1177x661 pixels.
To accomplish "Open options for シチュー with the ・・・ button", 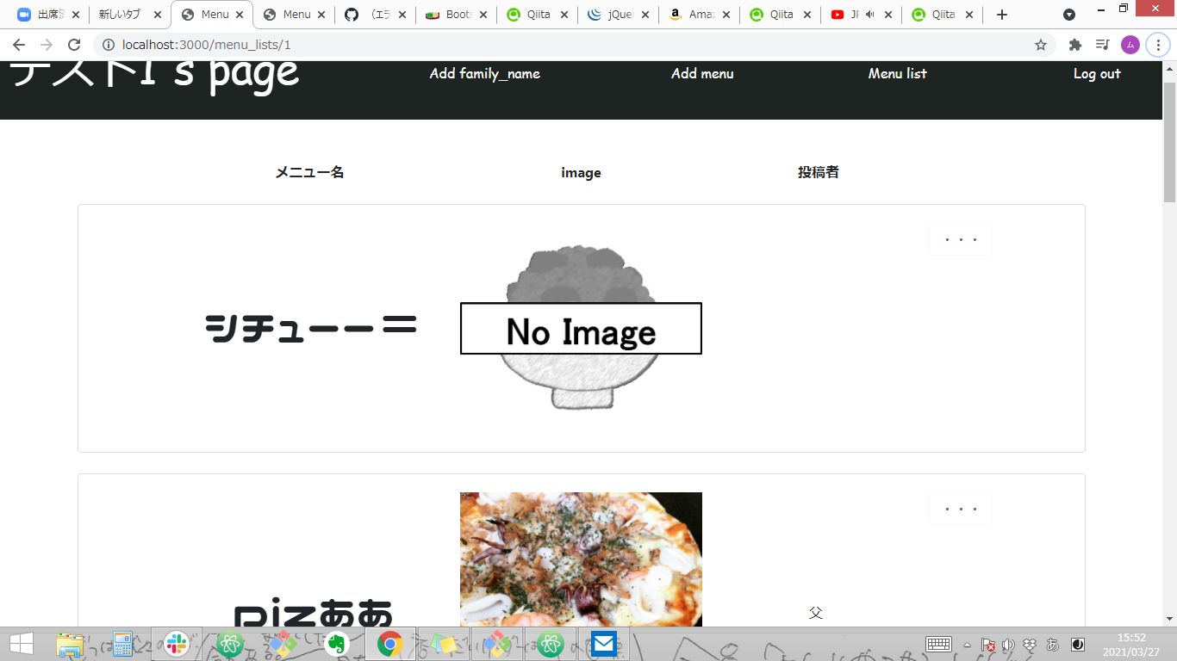I will (x=959, y=239).
